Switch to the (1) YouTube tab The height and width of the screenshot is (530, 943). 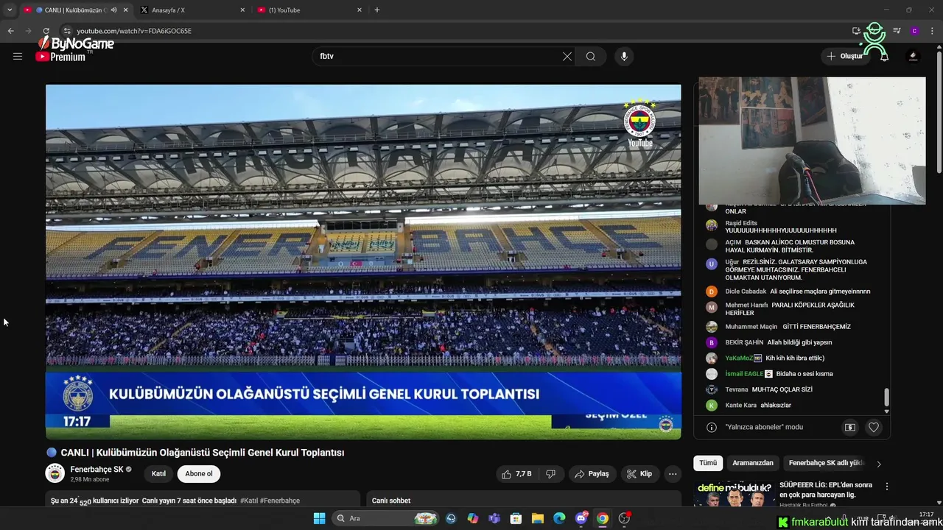coord(309,10)
